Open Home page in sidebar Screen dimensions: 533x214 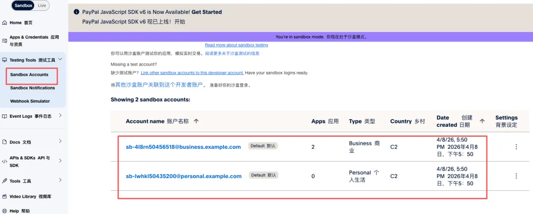coord(21,23)
